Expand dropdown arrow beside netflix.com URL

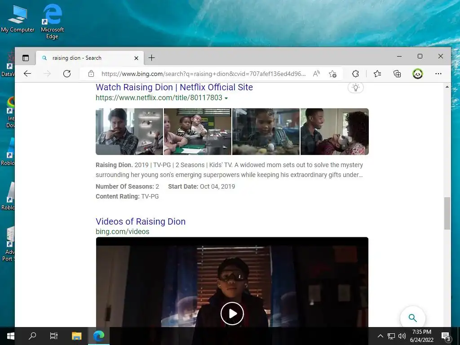tap(226, 98)
